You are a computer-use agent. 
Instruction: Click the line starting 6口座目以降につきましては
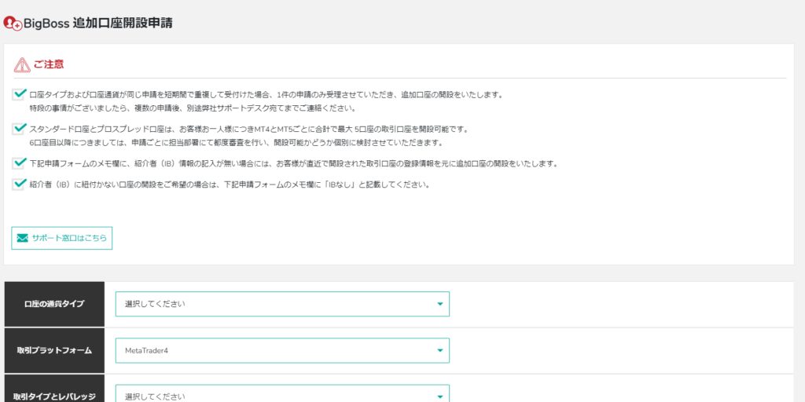(x=236, y=143)
